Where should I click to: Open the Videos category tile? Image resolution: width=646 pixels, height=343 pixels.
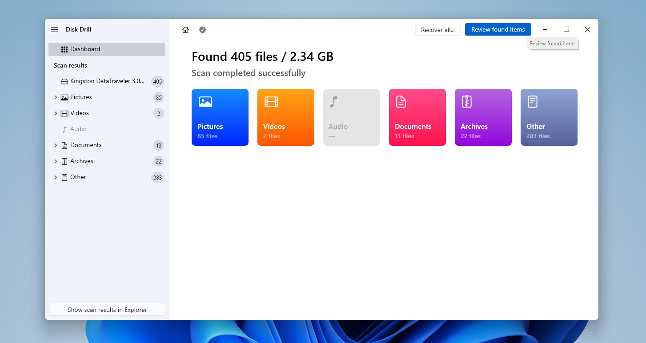pos(286,117)
